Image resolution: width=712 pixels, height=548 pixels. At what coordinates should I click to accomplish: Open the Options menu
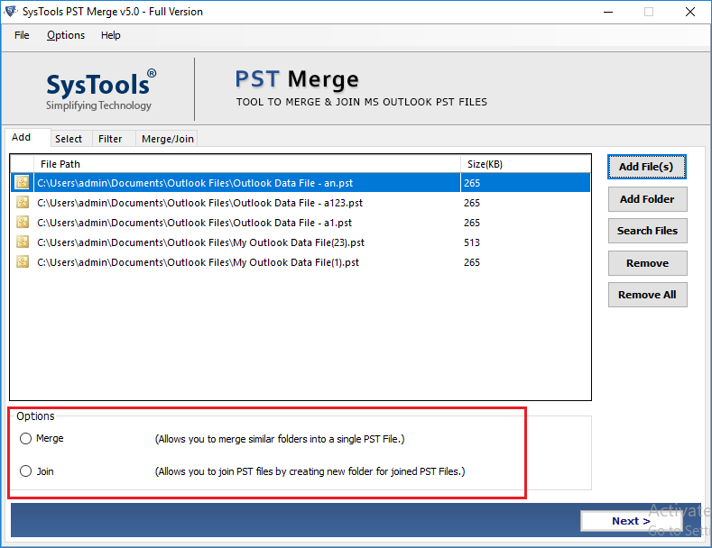[66, 35]
